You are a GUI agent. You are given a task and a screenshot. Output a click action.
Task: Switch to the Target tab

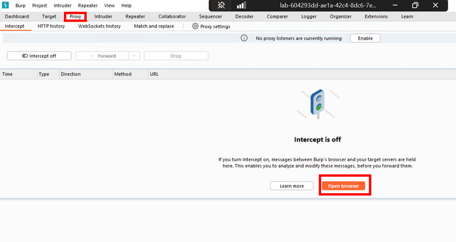click(x=49, y=16)
